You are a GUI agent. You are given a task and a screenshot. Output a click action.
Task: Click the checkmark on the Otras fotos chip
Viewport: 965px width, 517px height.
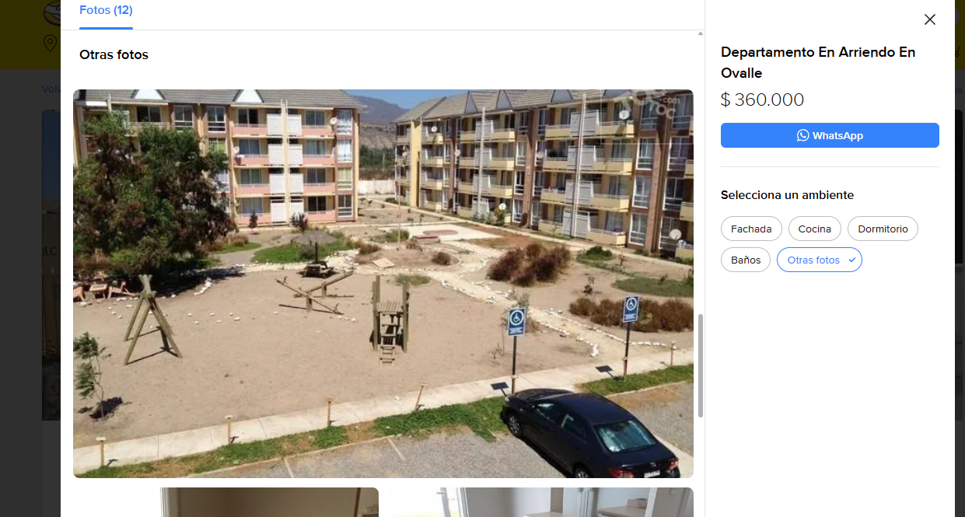click(851, 260)
